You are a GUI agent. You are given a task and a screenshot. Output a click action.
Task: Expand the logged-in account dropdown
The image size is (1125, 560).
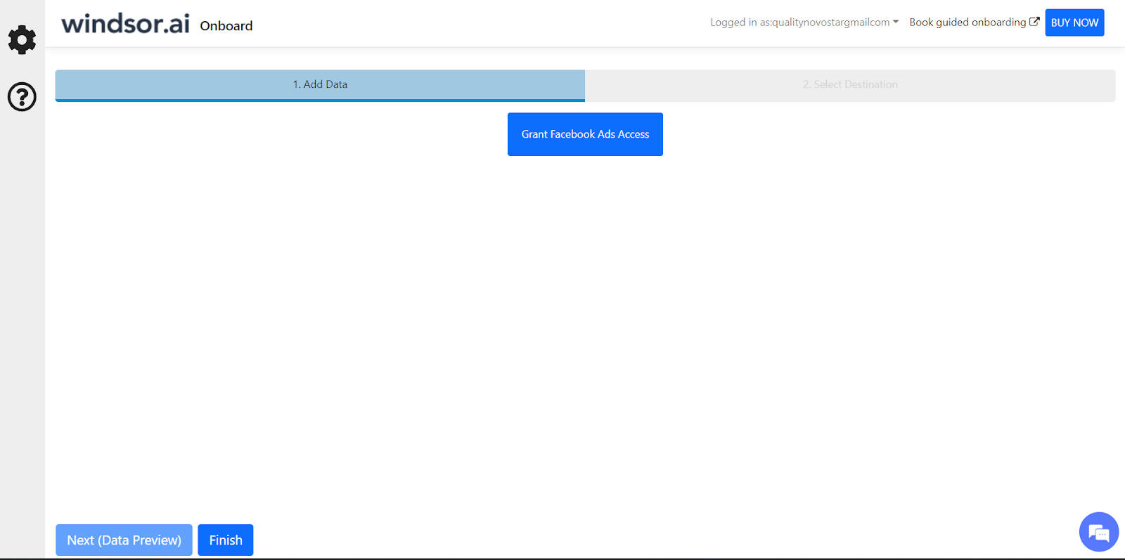click(x=804, y=22)
